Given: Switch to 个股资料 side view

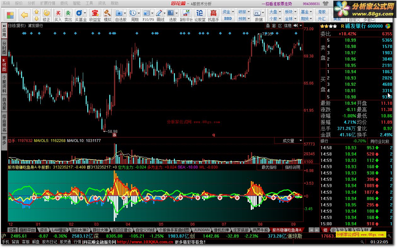Looking at the screenshot, I should [x=4, y=84].
